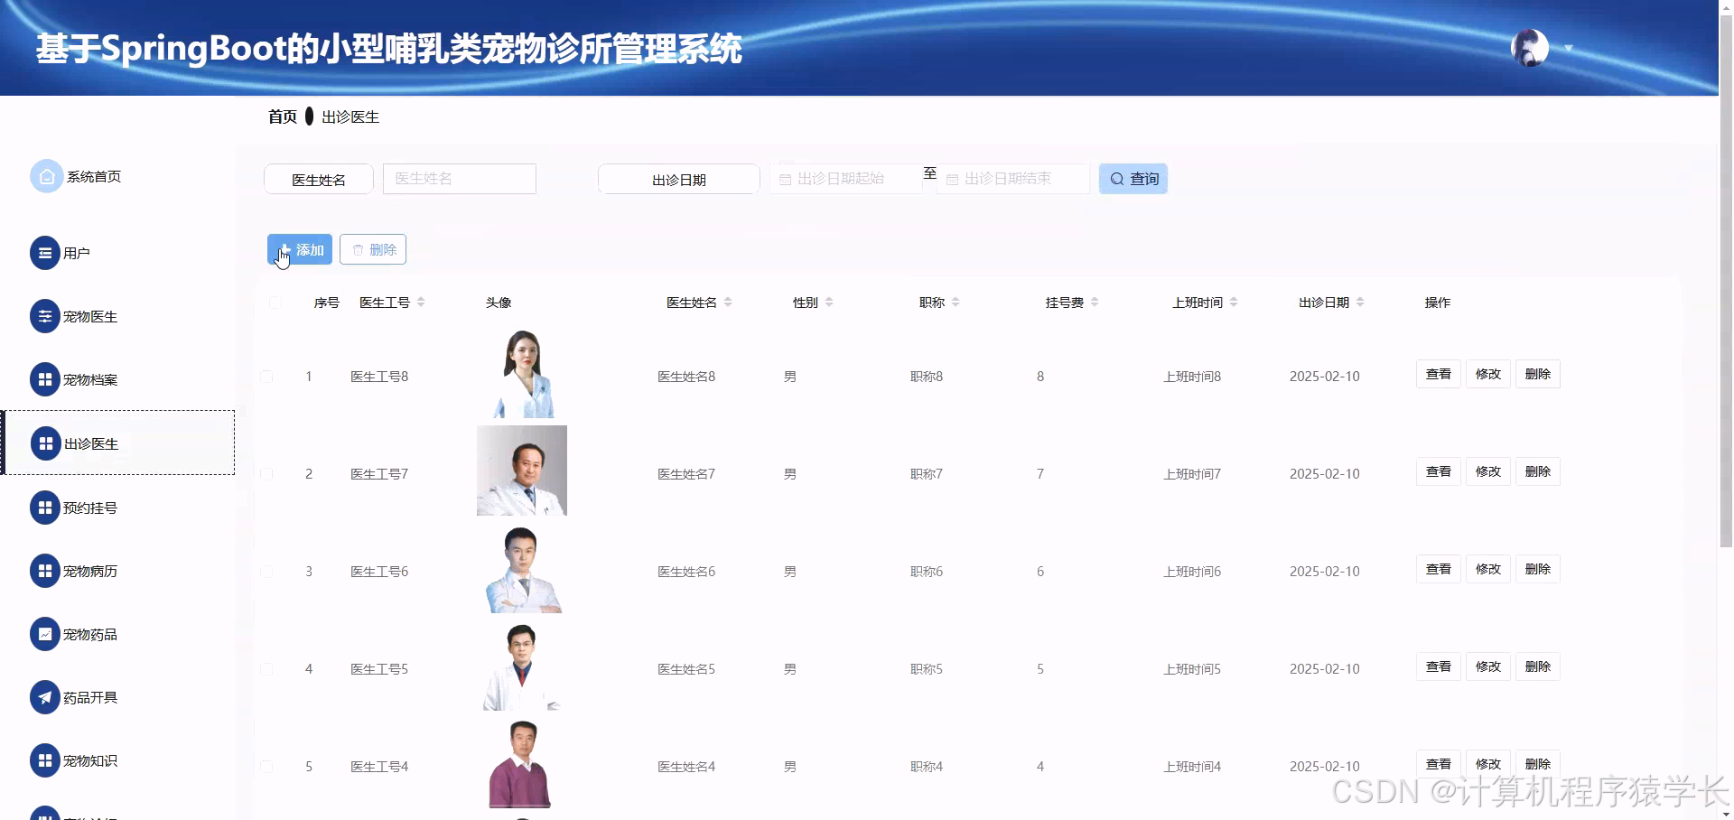Image resolution: width=1734 pixels, height=820 pixels.
Task: Select 出诊医生 in the breadcrumb
Action: [350, 116]
